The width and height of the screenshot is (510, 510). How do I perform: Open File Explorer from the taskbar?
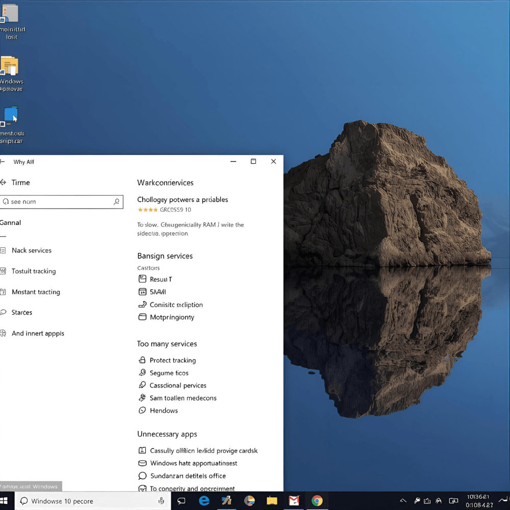(x=272, y=501)
